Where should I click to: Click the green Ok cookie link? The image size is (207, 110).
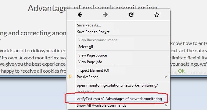181,71
